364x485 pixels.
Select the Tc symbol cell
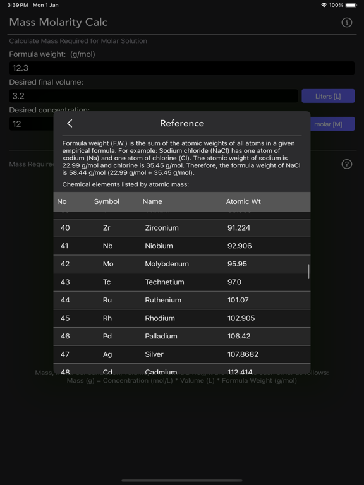pos(107,282)
